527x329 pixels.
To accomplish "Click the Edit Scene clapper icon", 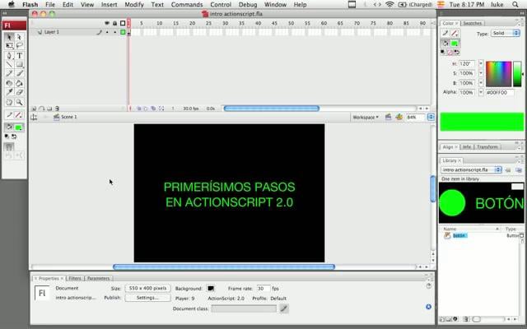I will pos(388,117).
